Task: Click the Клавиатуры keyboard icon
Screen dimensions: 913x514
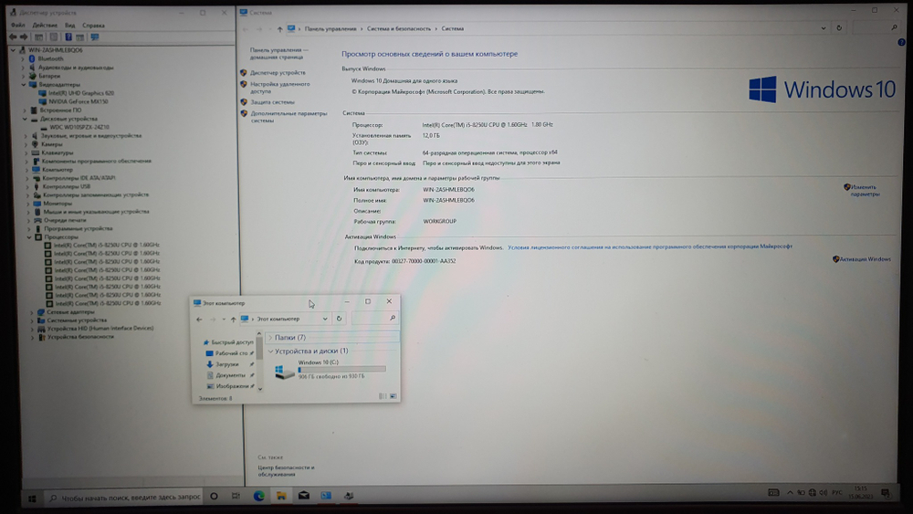Action: [x=36, y=152]
